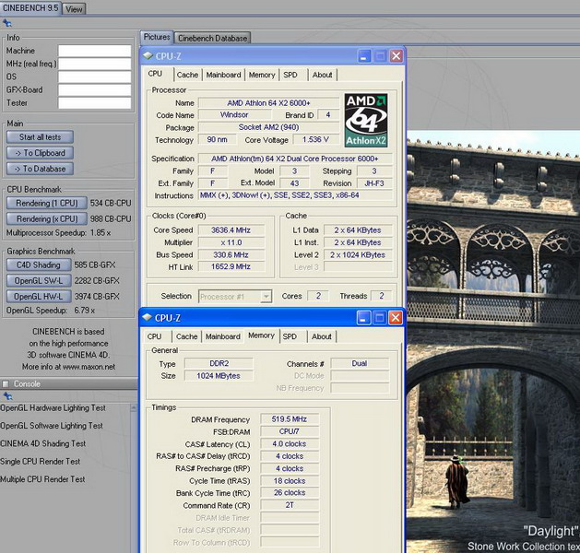Close the upper CPU-Z window

click(397, 56)
